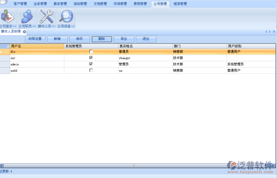Go to next tab with right arrow
This screenshot has height=178, width=277.
270,32
